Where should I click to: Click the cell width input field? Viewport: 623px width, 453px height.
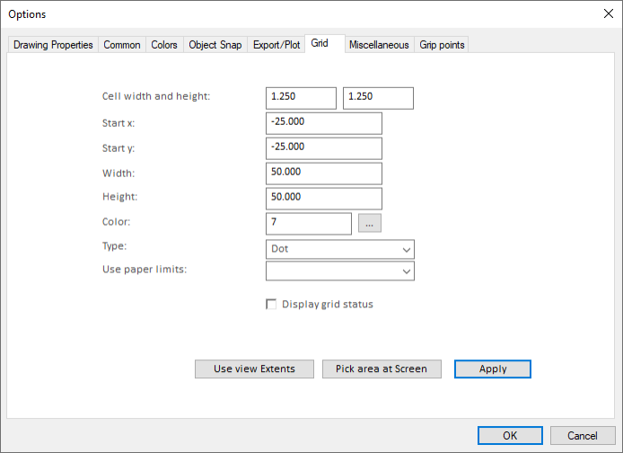pyautogui.click(x=301, y=98)
